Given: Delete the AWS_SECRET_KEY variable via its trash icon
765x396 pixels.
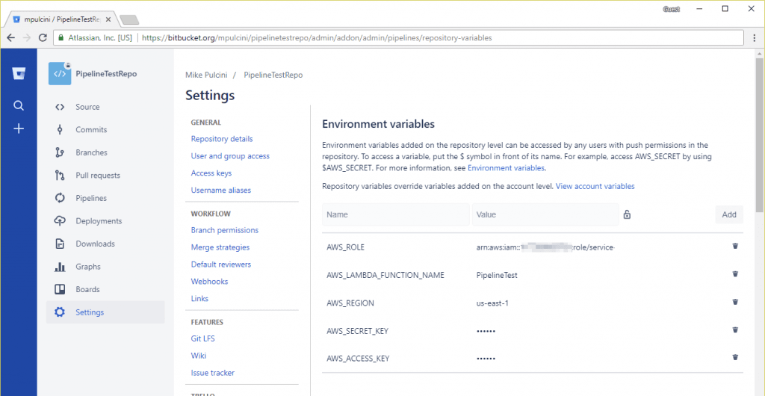Looking at the screenshot, I should (735, 330).
